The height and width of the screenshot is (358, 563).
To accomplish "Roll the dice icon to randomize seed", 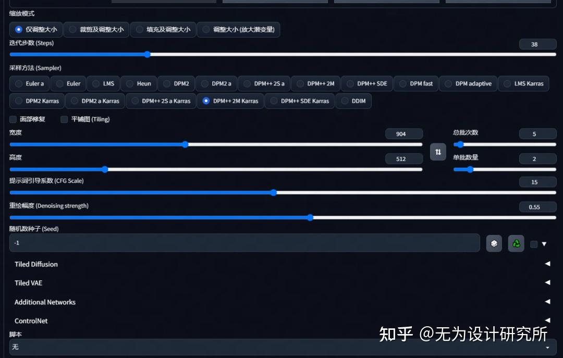I will click(494, 243).
